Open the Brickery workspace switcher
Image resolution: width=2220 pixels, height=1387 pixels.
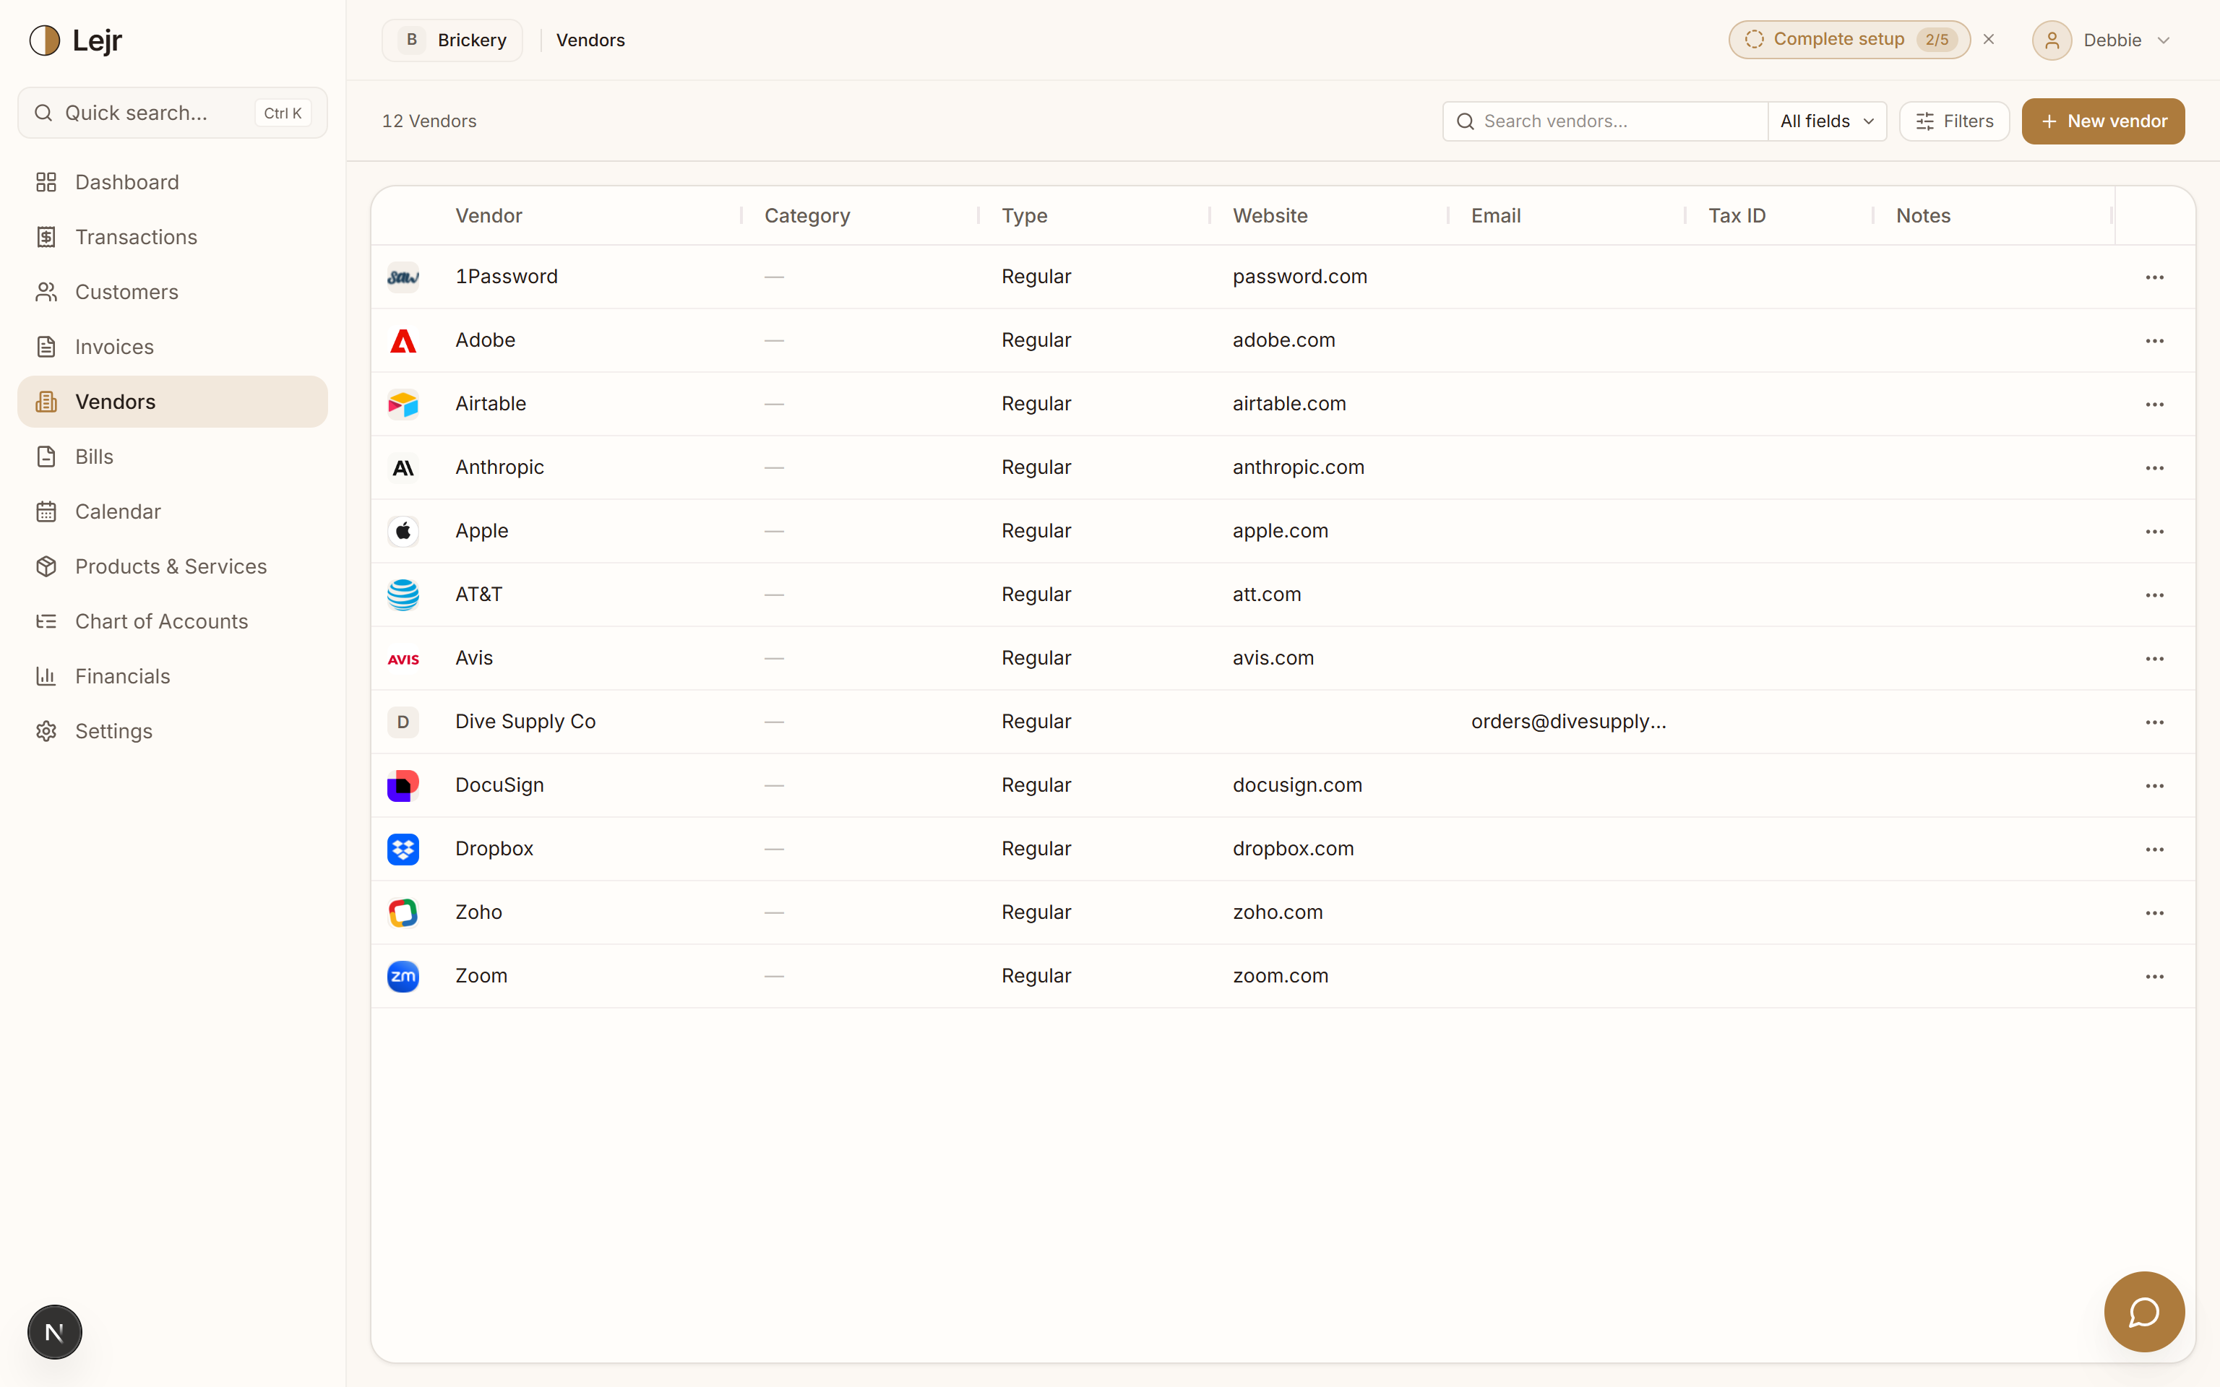[x=452, y=40]
